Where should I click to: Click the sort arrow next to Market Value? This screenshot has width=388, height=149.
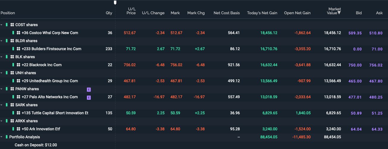[x=339, y=13]
